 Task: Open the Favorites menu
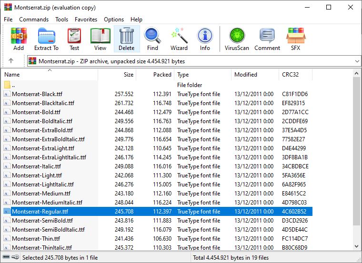pyautogui.click(x=86, y=19)
